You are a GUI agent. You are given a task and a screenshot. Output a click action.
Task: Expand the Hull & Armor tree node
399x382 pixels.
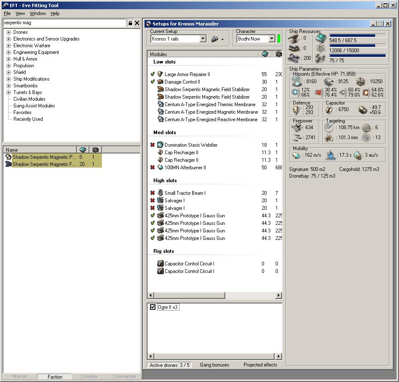coord(8,59)
